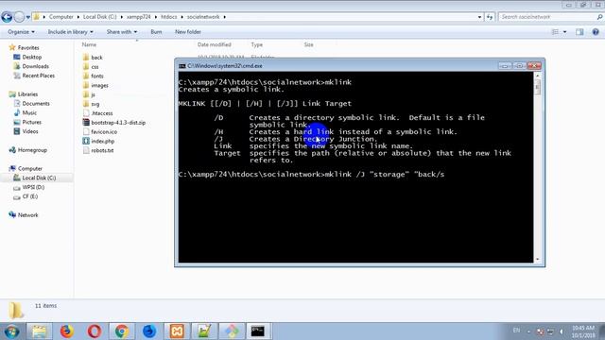Viewport: 605px width, 340px height.
Task: Open the Include in library menu
Action: (x=70, y=31)
